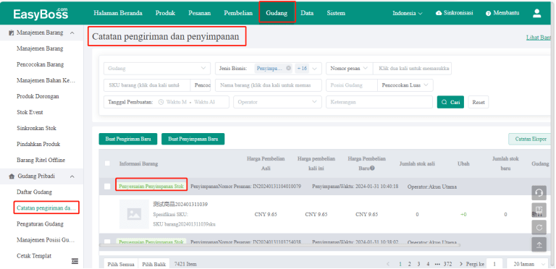
Task: Open Pengaturan Gudang in sidebar
Action: coord(40,223)
